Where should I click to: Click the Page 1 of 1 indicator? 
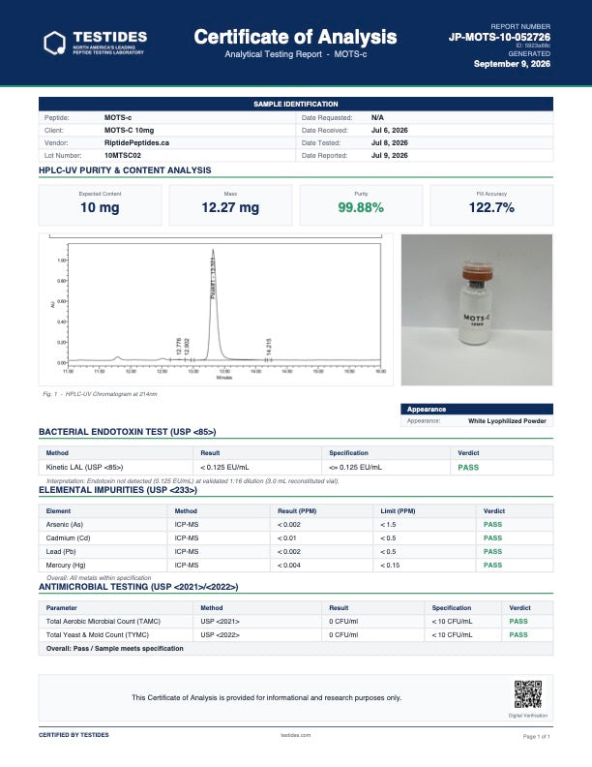click(536, 736)
